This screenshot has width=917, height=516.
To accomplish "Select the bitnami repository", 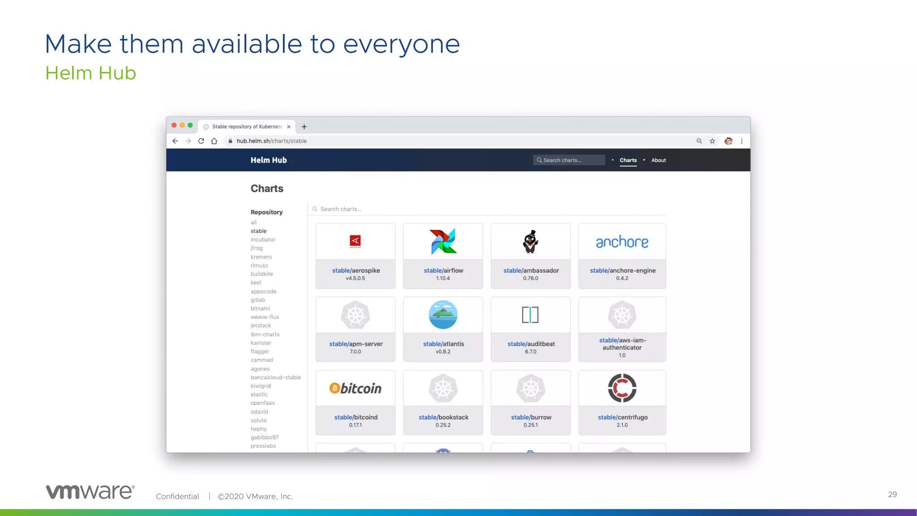I will point(260,309).
